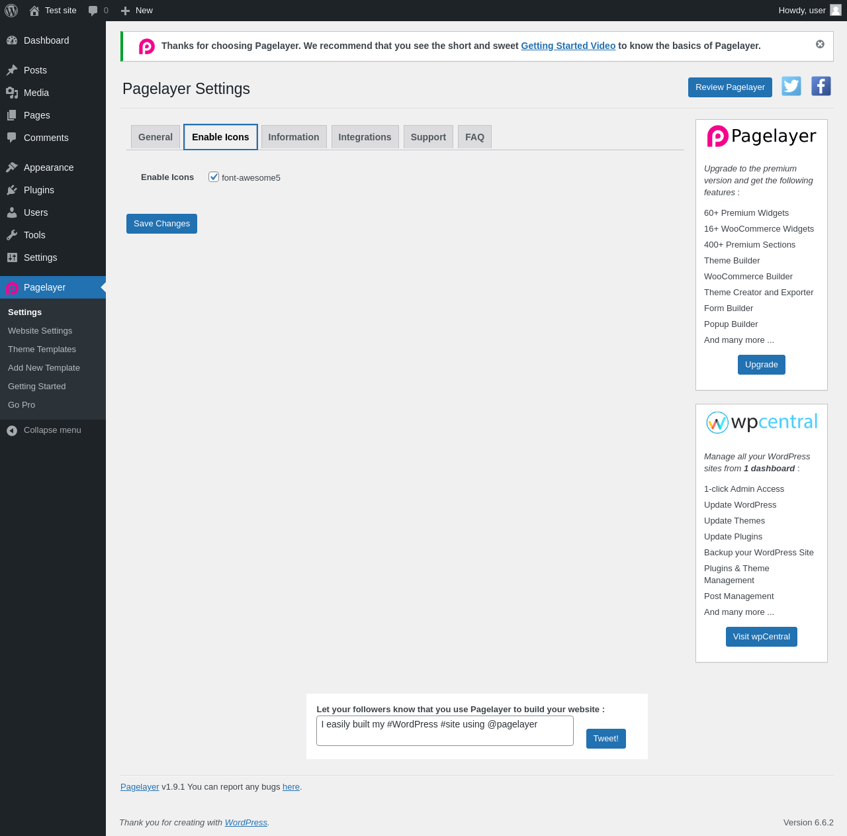This screenshot has width=847, height=836.
Task: Click the Plugins plug icon
Action: (12, 190)
